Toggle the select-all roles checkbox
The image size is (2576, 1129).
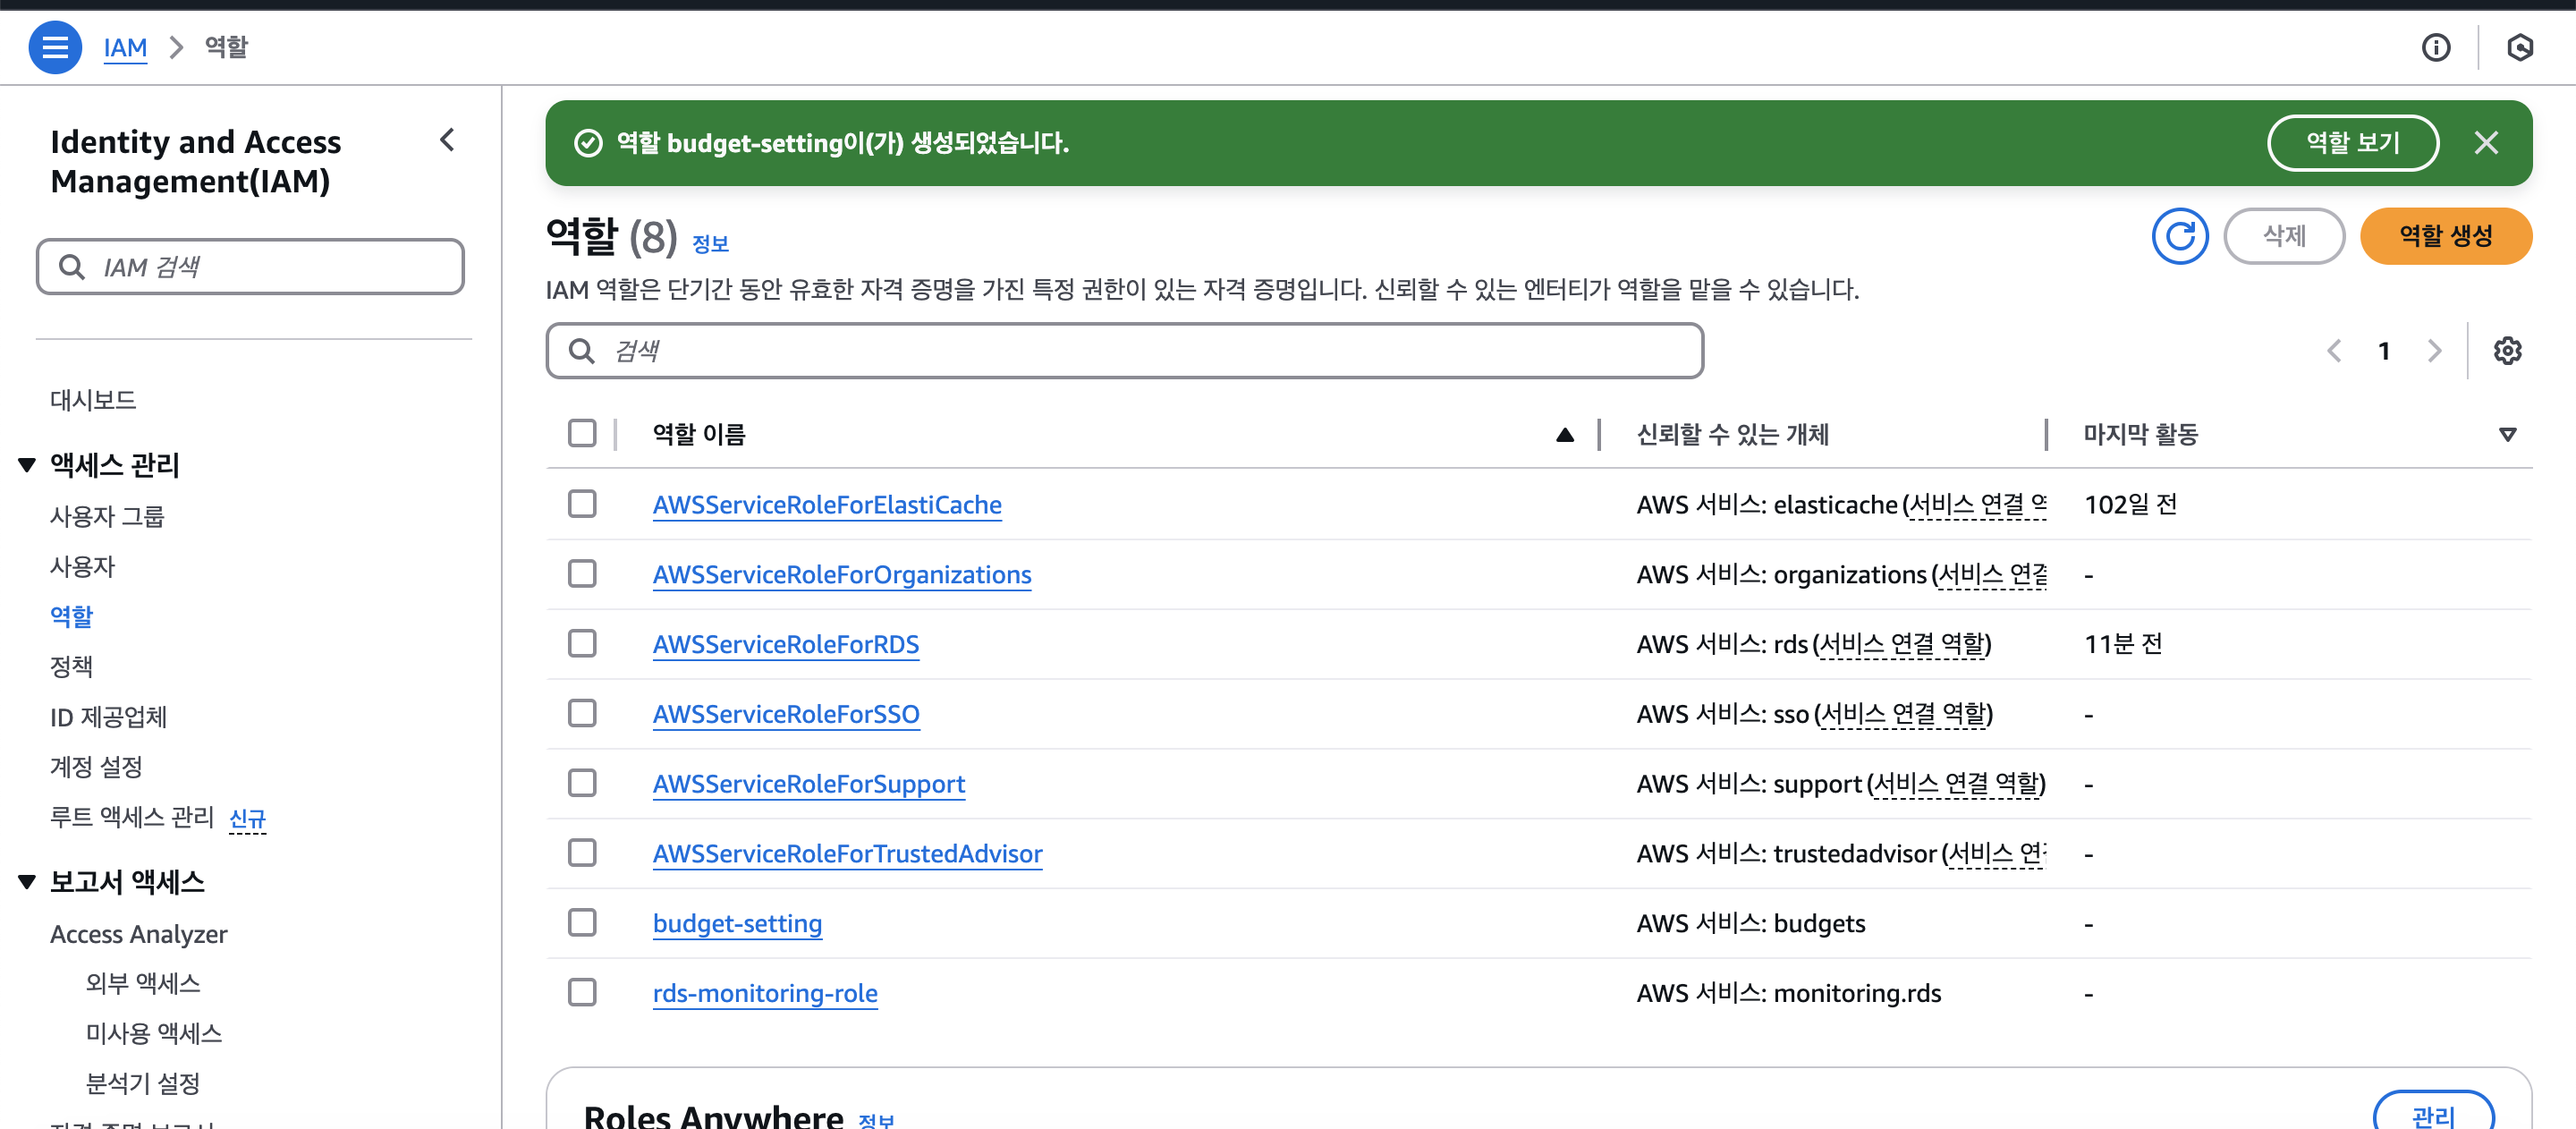(x=582, y=433)
